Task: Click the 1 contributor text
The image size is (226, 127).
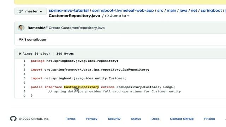Action: 35,40
